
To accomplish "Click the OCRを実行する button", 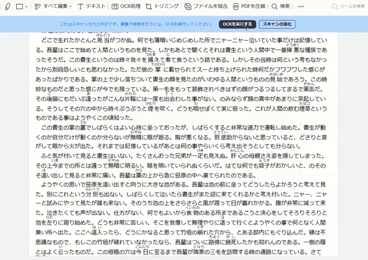I will point(237,24).
